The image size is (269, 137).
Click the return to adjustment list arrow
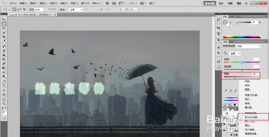pyautogui.click(x=225, y=105)
